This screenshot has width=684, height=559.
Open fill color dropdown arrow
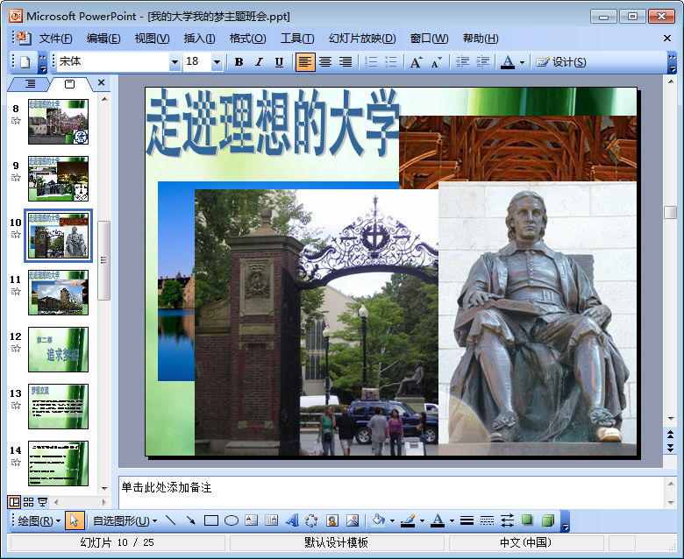(x=392, y=520)
